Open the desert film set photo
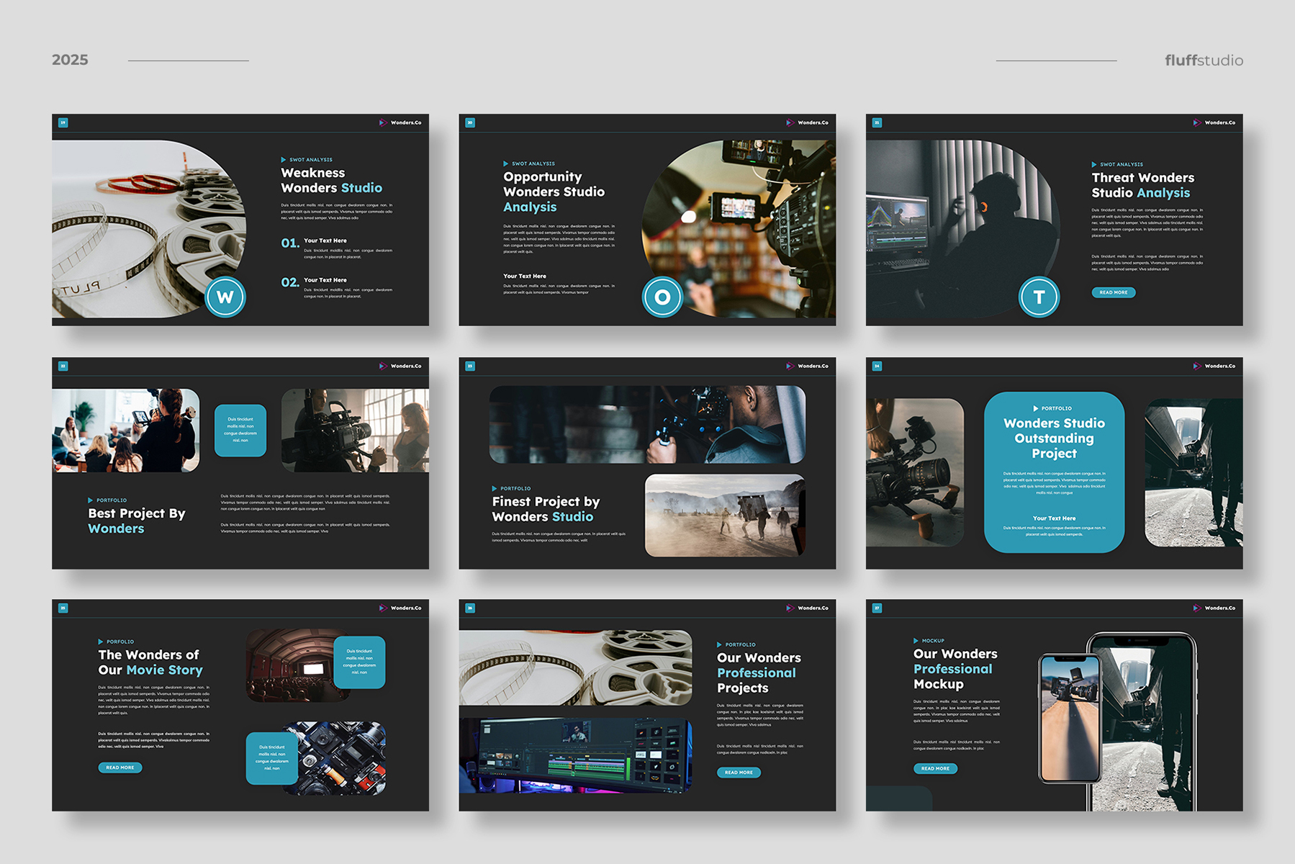This screenshot has height=864, width=1295. click(x=725, y=515)
